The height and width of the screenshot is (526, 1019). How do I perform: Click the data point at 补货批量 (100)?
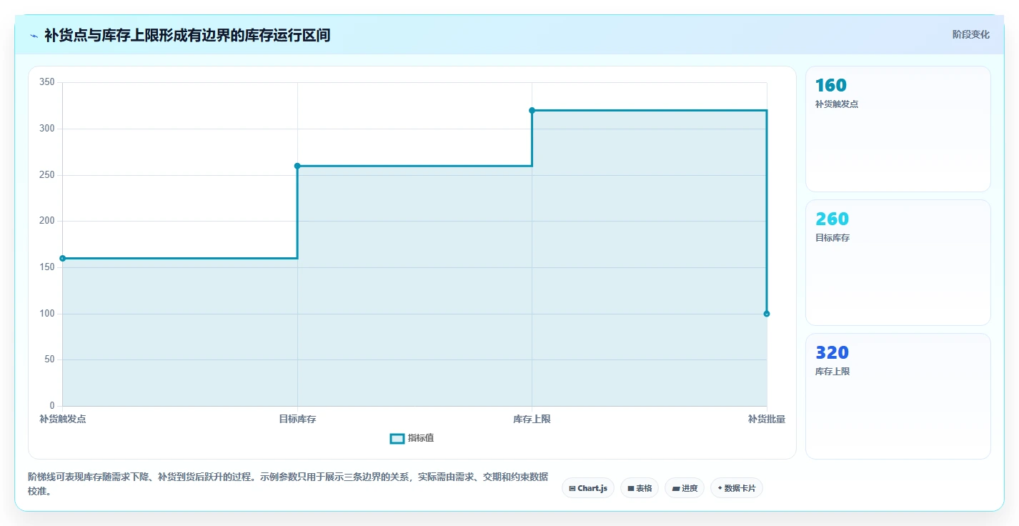point(767,314)
